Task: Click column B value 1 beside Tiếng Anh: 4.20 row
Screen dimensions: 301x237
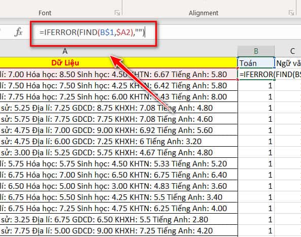Action: coord(256,230)
